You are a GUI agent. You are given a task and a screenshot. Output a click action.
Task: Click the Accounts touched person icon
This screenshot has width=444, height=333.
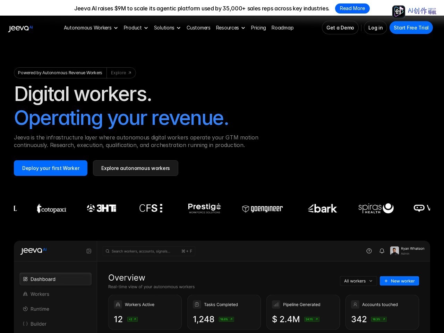pos(355,305)
